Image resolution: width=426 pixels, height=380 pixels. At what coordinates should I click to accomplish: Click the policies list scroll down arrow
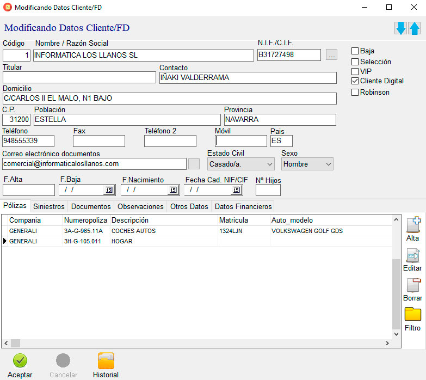[396, 334]
